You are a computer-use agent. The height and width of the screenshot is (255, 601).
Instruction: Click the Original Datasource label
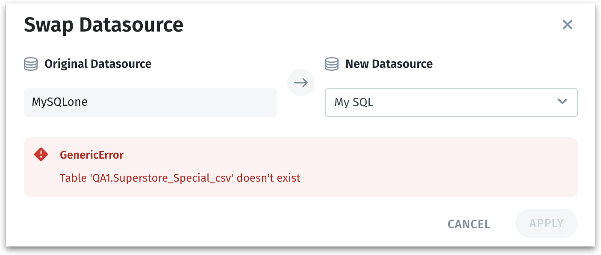click(98, 64)
